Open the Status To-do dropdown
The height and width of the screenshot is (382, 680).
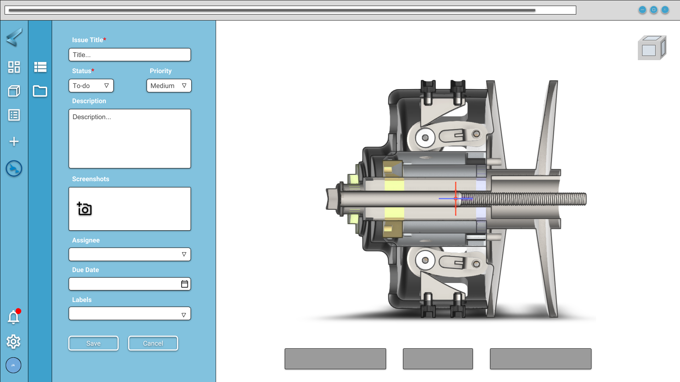pos(91,86)
